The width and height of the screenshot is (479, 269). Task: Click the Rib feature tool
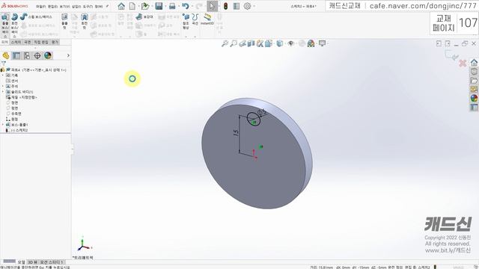144,16
